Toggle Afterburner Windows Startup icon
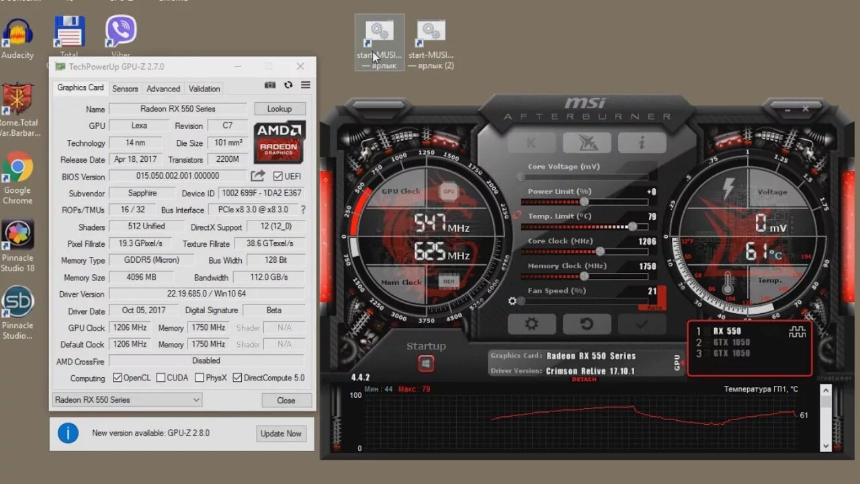860x484 pixels. click(425, 364)
